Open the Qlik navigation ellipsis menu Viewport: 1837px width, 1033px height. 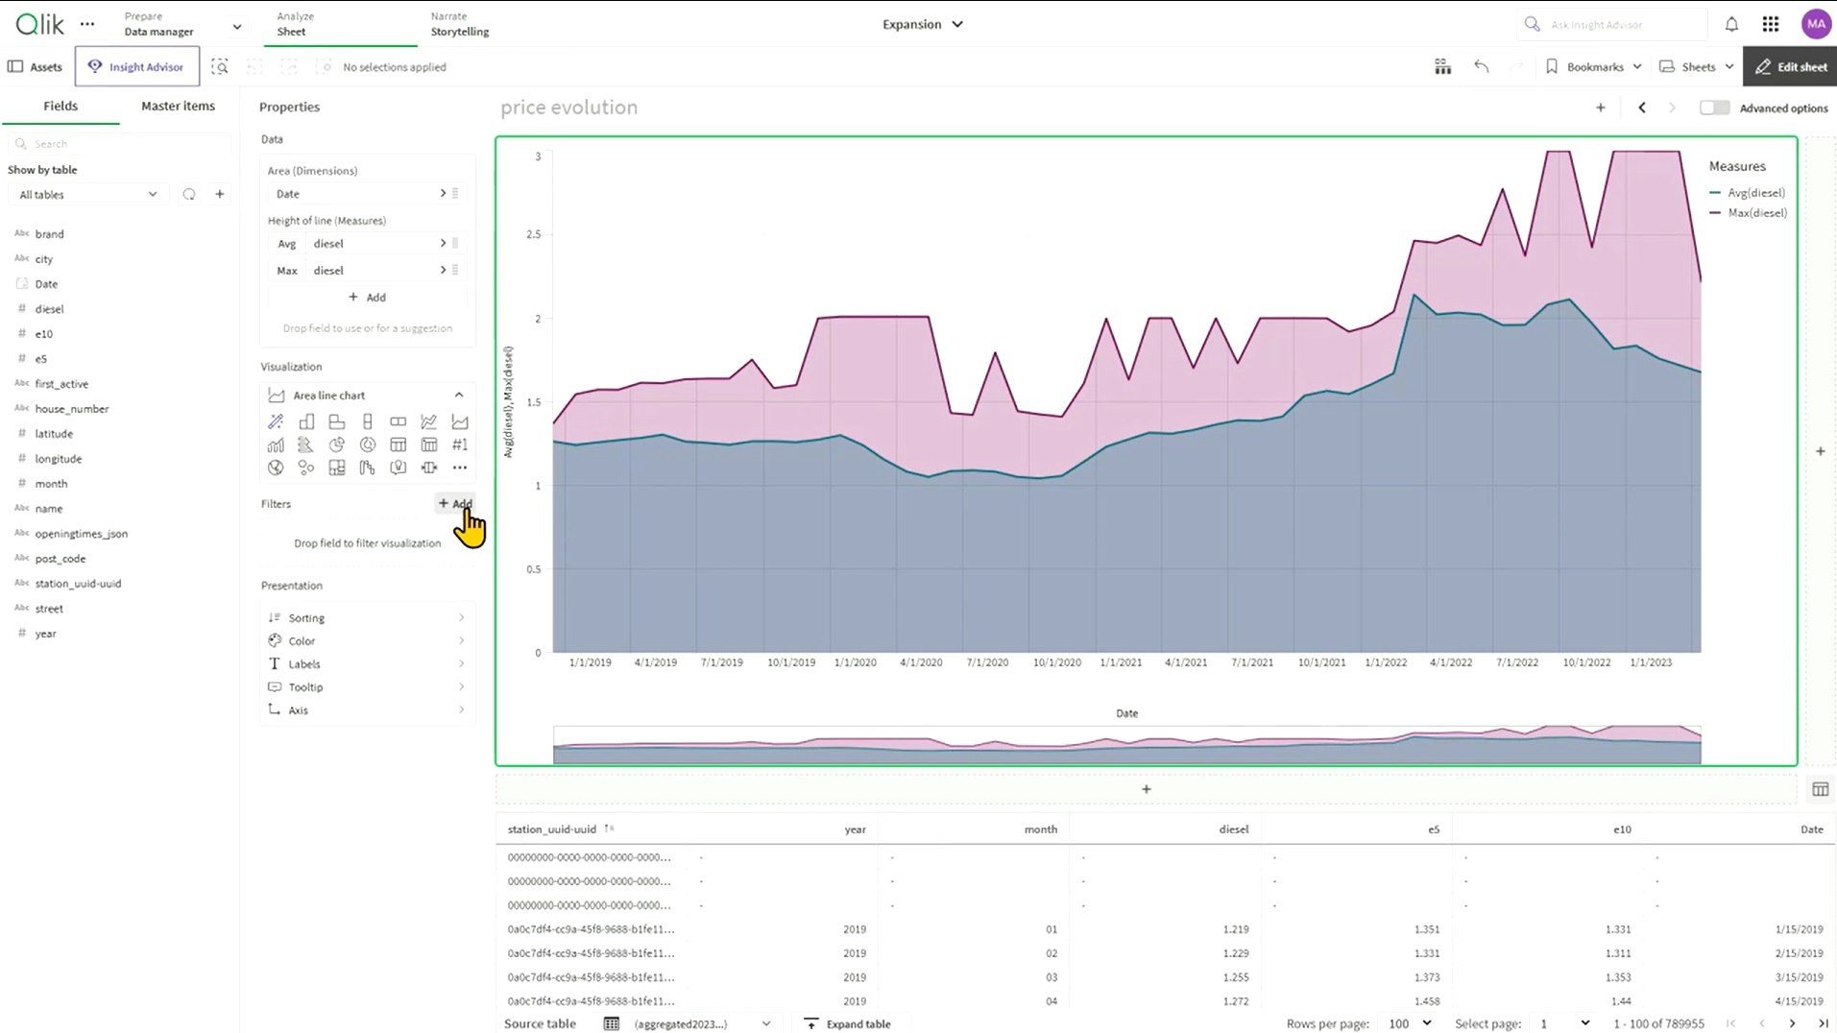[87, 24]
